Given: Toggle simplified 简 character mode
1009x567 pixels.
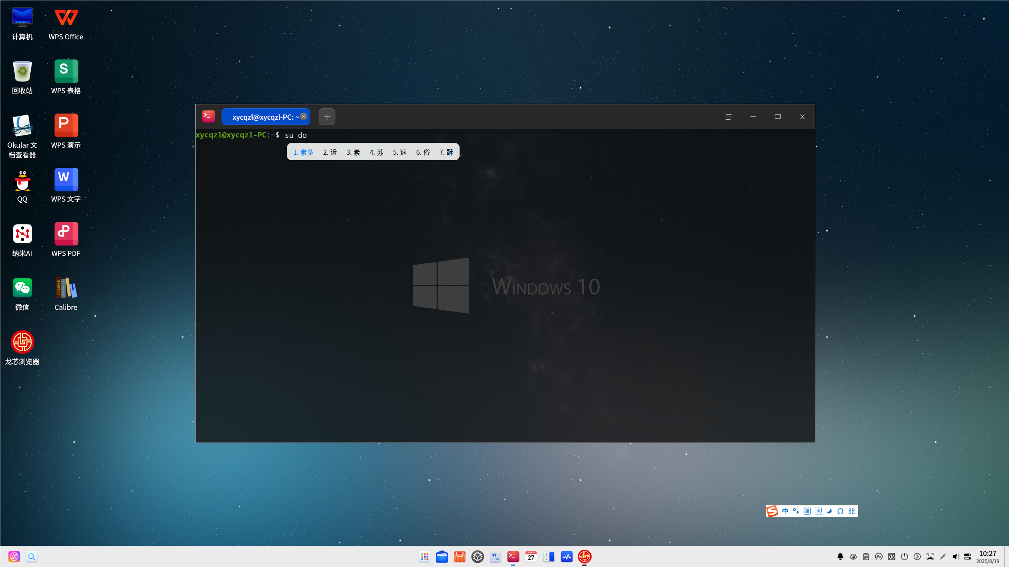Looking at the screenshot, I should pyautogui.click(x=807, y=511).
